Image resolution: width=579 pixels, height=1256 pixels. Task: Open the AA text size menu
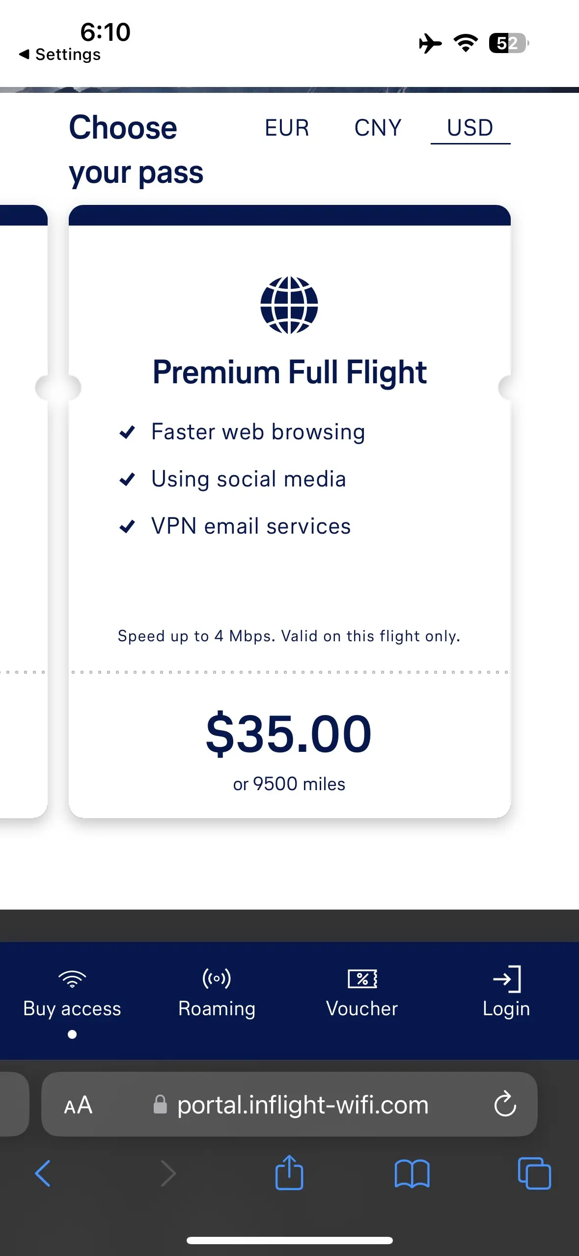coord(77,1105)
